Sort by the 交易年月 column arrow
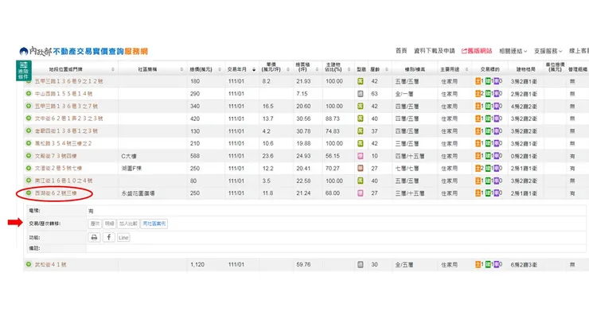The image size is (589, 331). click(254, 69)
